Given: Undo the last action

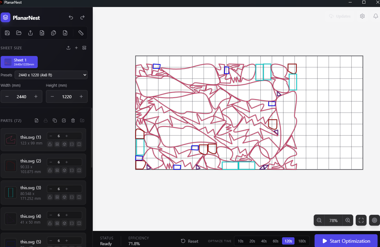Looking at the screenshot, I should tap(71, 18).
